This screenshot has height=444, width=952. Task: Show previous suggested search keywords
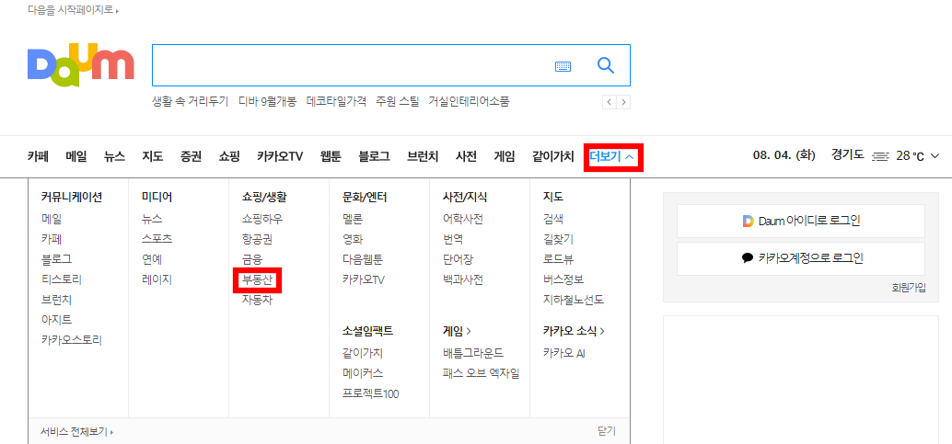[609, 102]
